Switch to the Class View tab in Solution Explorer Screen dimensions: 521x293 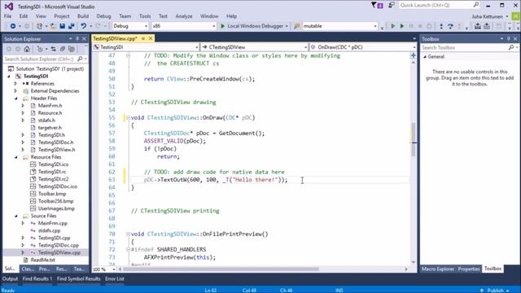[x=28, y=269]
